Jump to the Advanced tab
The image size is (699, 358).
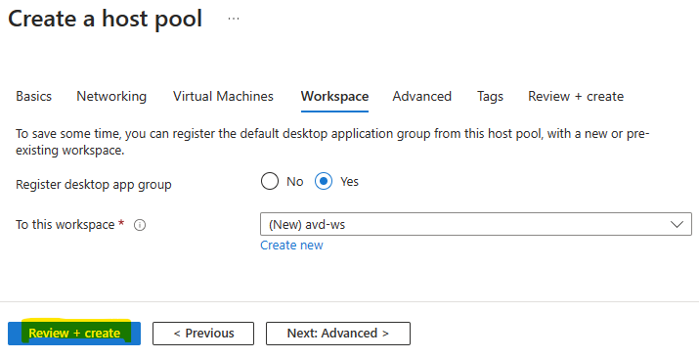(x=421, y=96)
